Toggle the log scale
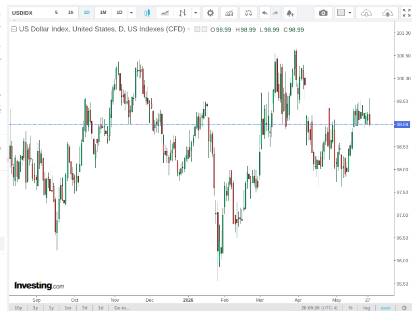The height and width of the screenshot is (311, 412). (366, 308)
